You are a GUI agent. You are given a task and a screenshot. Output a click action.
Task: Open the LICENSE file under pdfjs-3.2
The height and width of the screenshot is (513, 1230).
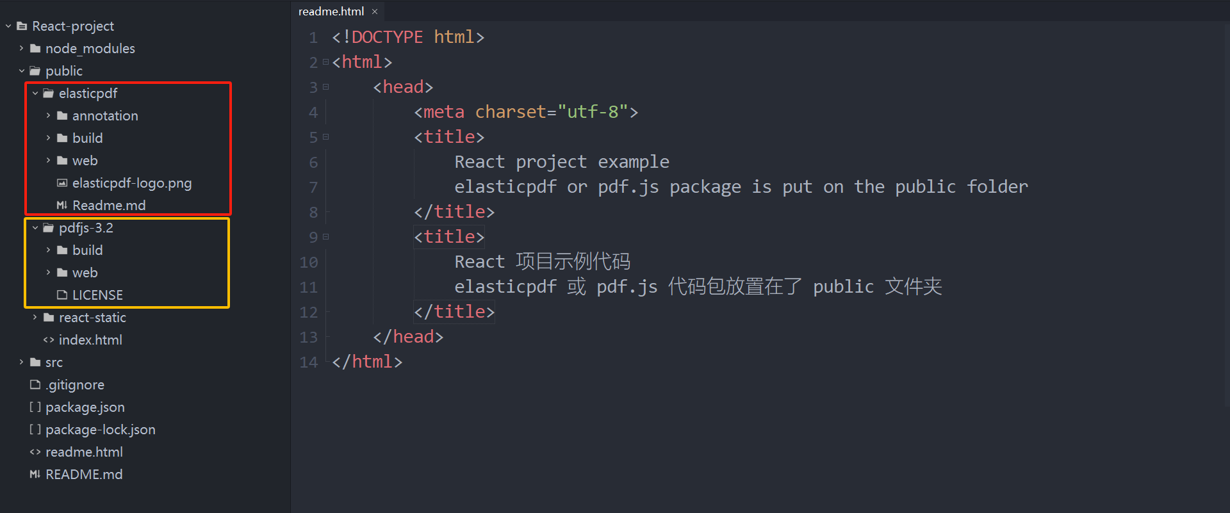tap(97, 295)
